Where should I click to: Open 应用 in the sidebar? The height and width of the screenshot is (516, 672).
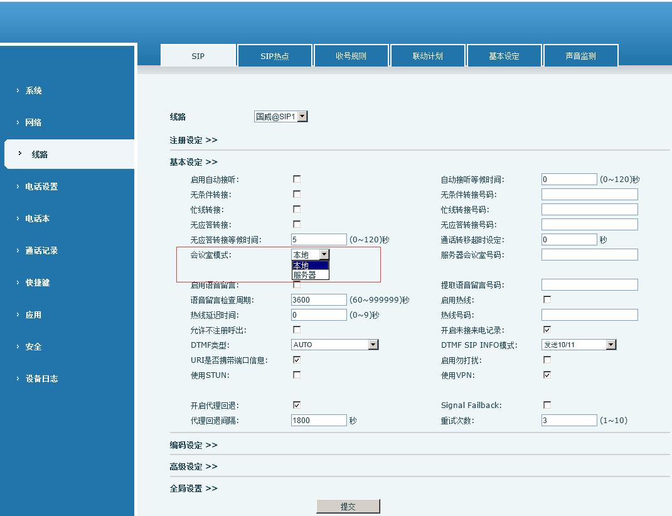[33, 315]
